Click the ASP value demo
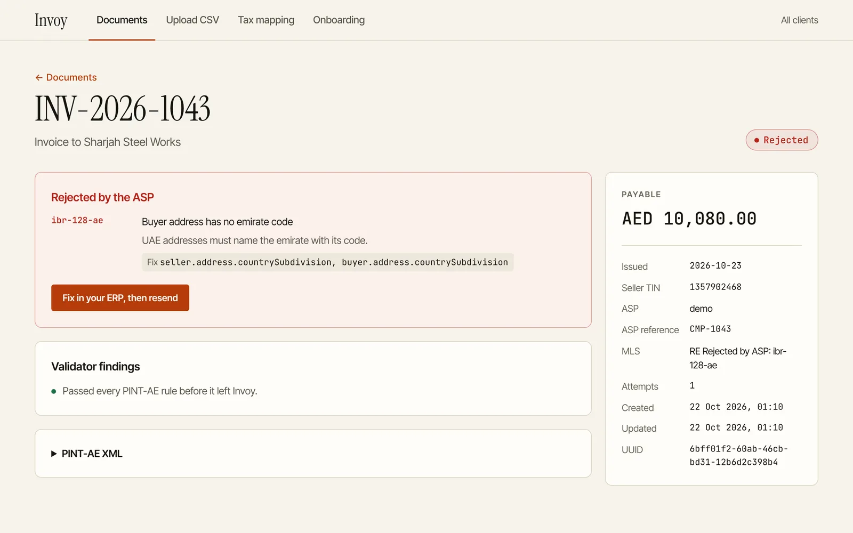This screenshot has height=533, width=853. pos(701,309)
